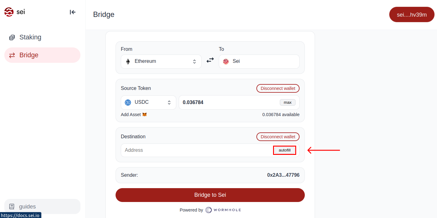Collapse the sidebar with arrow icon
This screenshot has width=437, height=218.
pos(73,12)
